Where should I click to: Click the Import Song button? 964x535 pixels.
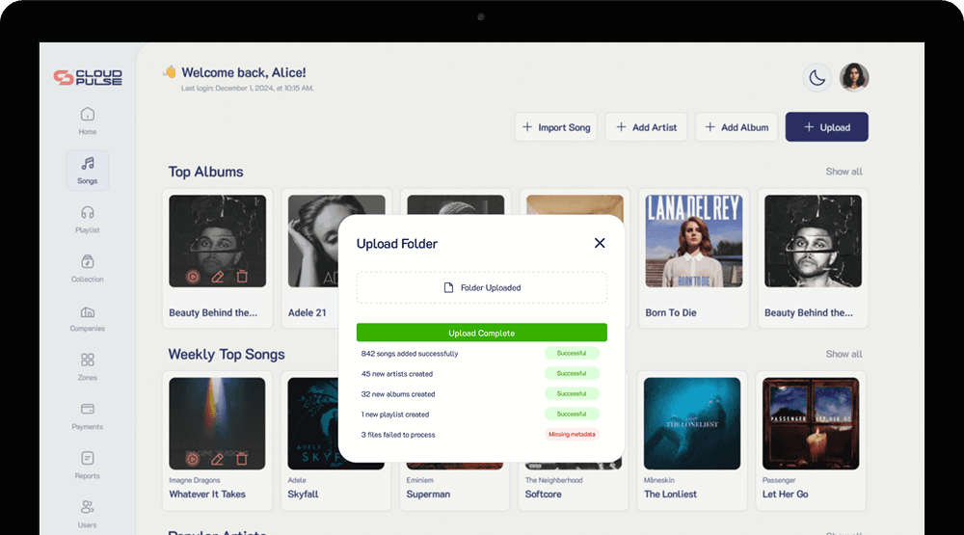click(556, 127)
